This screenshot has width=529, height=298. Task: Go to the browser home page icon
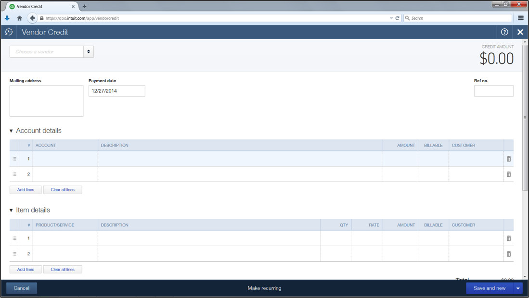(x=20, y=18)
